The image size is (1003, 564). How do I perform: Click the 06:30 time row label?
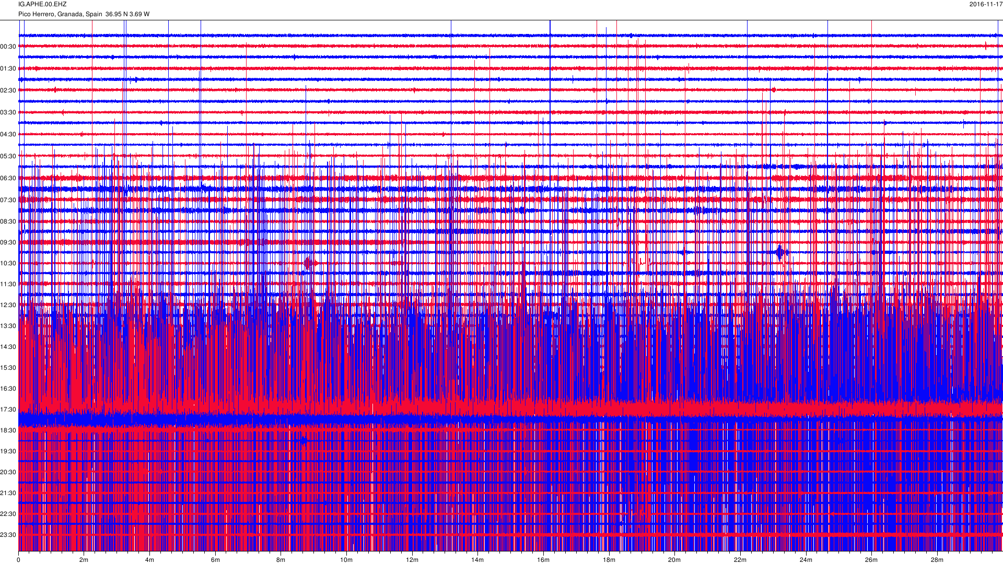coord(8,178)
